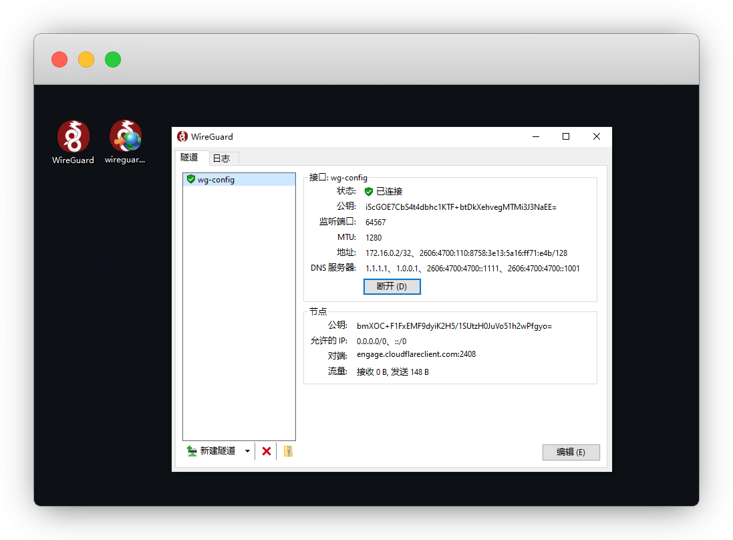Image resolution: width=733 pixels, height=540 pixels.
Task: Click the 新建隧道 new tunnel button
Action: (218, 451)
